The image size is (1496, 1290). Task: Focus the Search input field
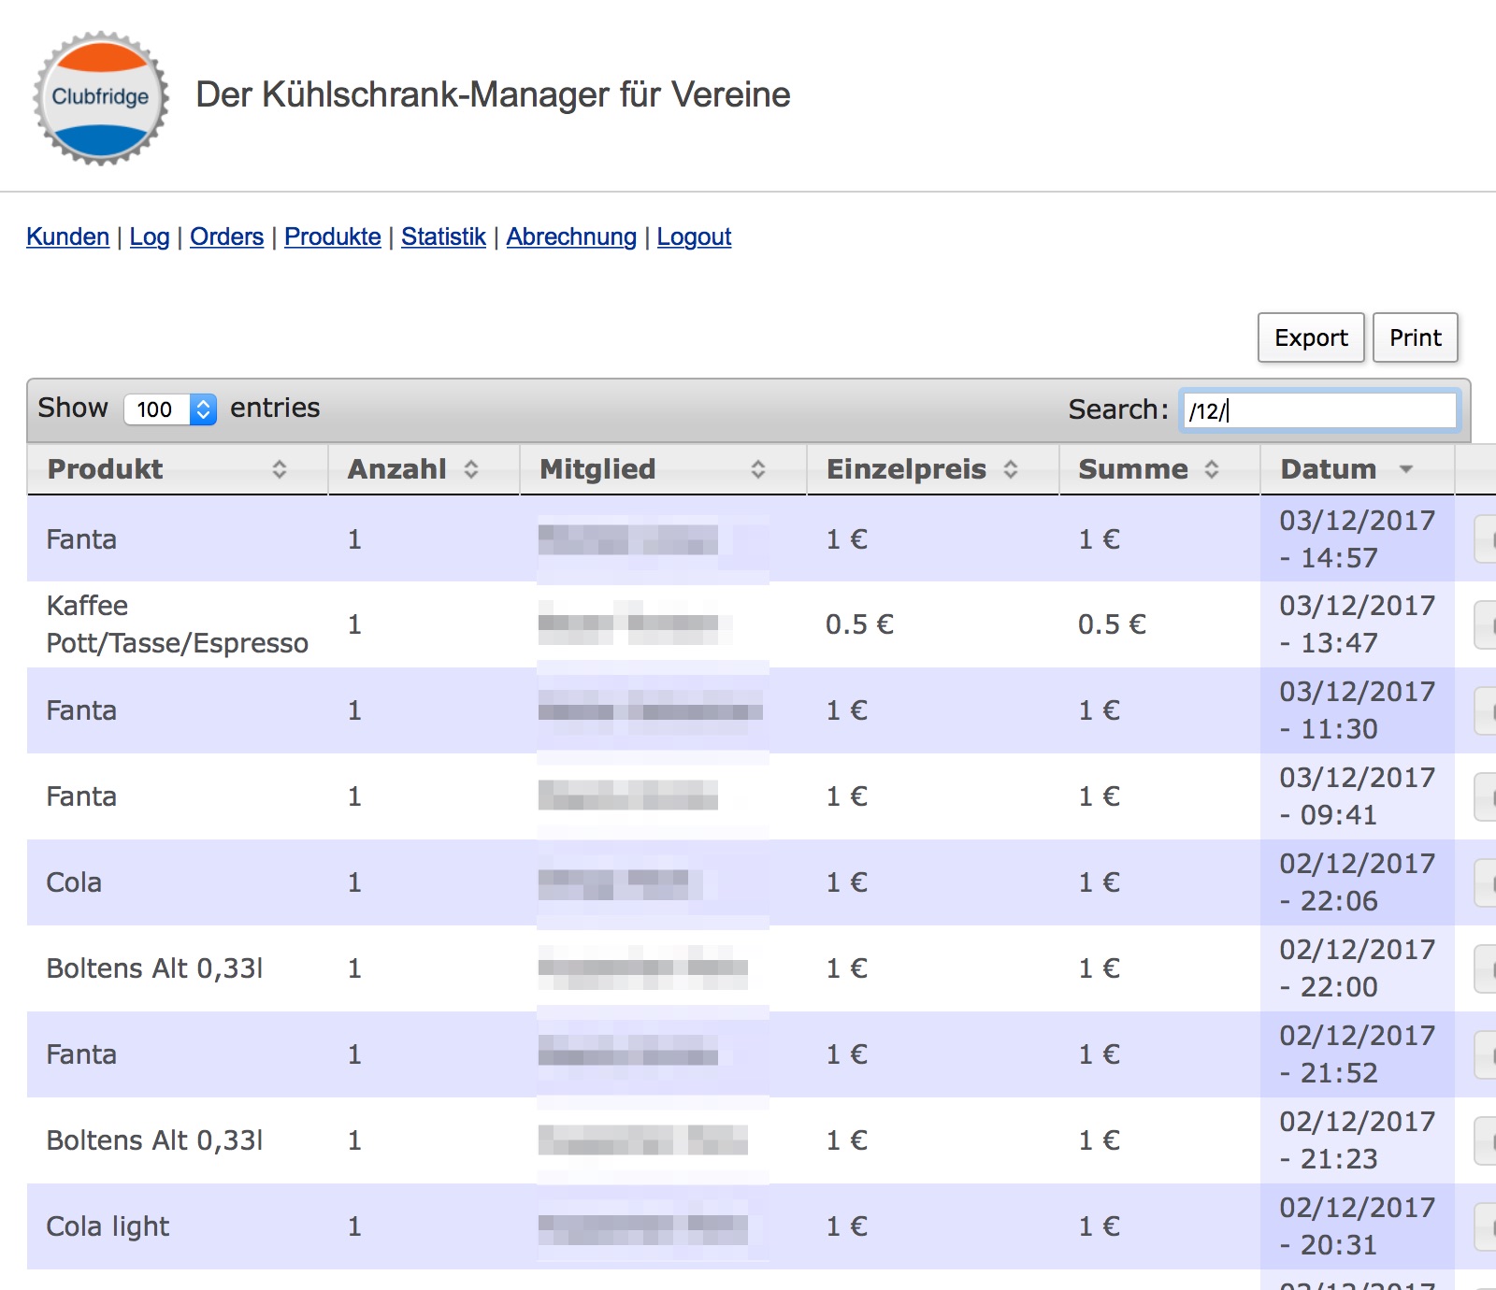pos(1318,410)
